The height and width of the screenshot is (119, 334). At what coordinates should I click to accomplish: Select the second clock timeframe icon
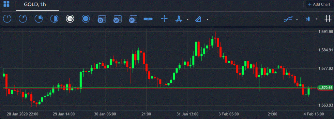(23, 19)
